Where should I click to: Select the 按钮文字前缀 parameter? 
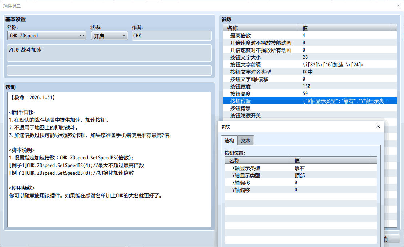310,64
